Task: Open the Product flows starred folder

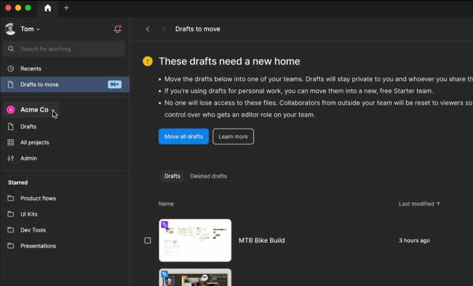Action: [x=38, y=198]
